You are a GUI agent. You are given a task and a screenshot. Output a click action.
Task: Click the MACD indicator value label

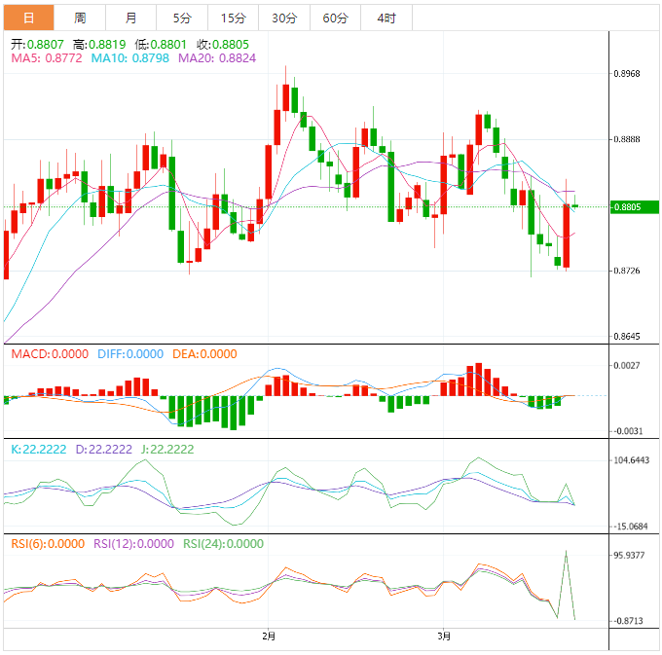tap(49, 354)
